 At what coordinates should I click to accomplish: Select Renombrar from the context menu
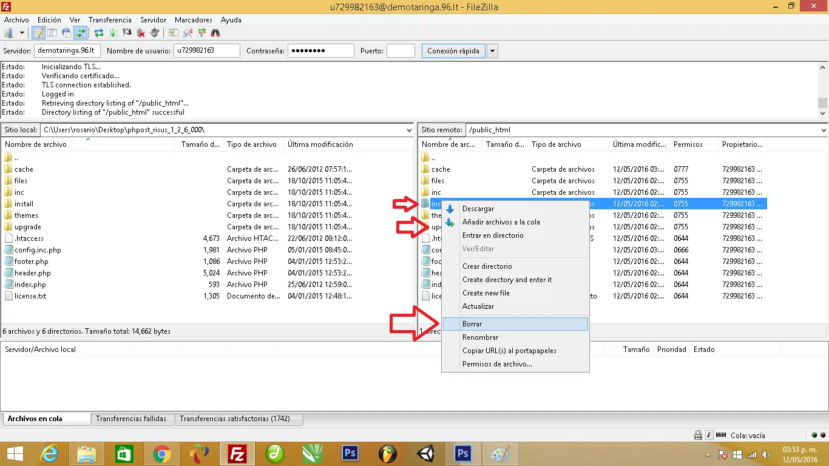pyautogui.click(x=516, y=337)
